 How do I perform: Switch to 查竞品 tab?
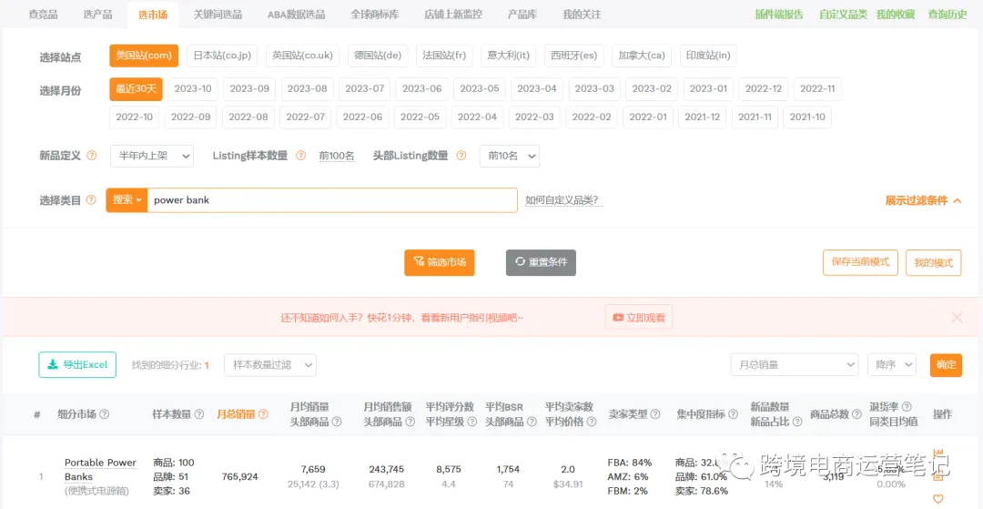point(44,15)
